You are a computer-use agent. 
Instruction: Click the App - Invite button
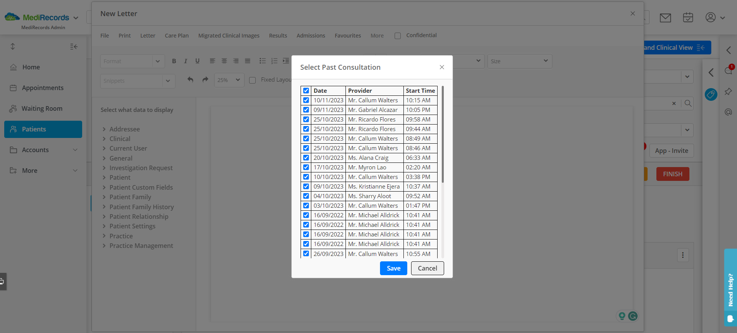(x=671, y=151)
